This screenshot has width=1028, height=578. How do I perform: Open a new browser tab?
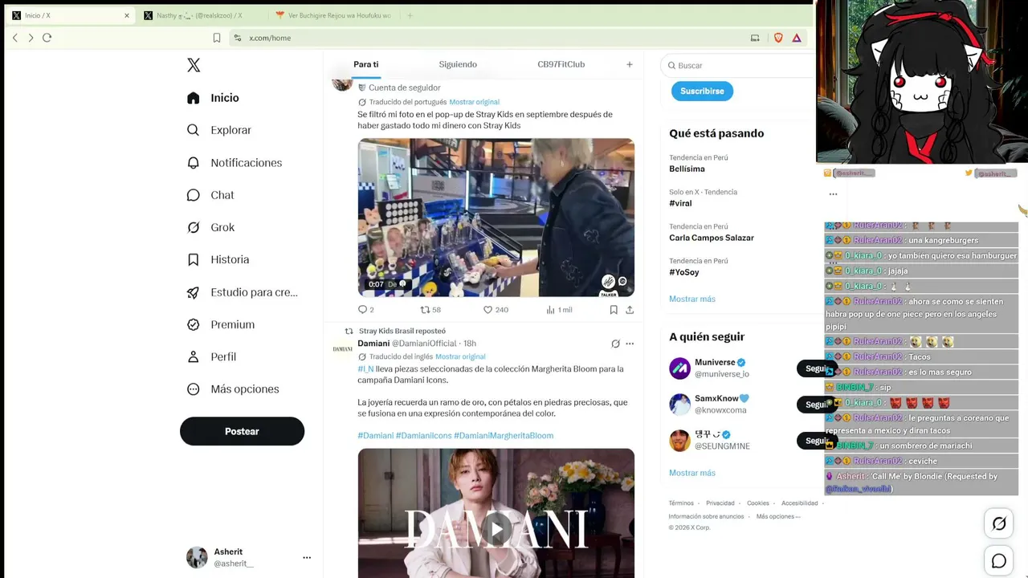(410, 15)
